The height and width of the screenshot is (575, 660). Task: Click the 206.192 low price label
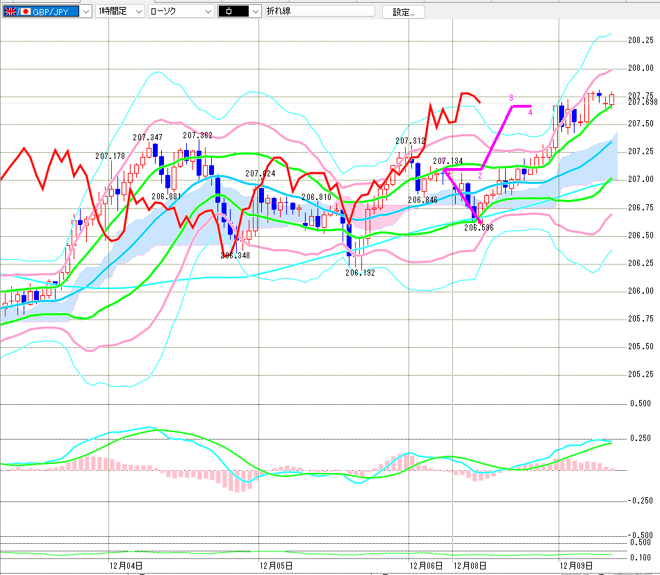point(360,273)
